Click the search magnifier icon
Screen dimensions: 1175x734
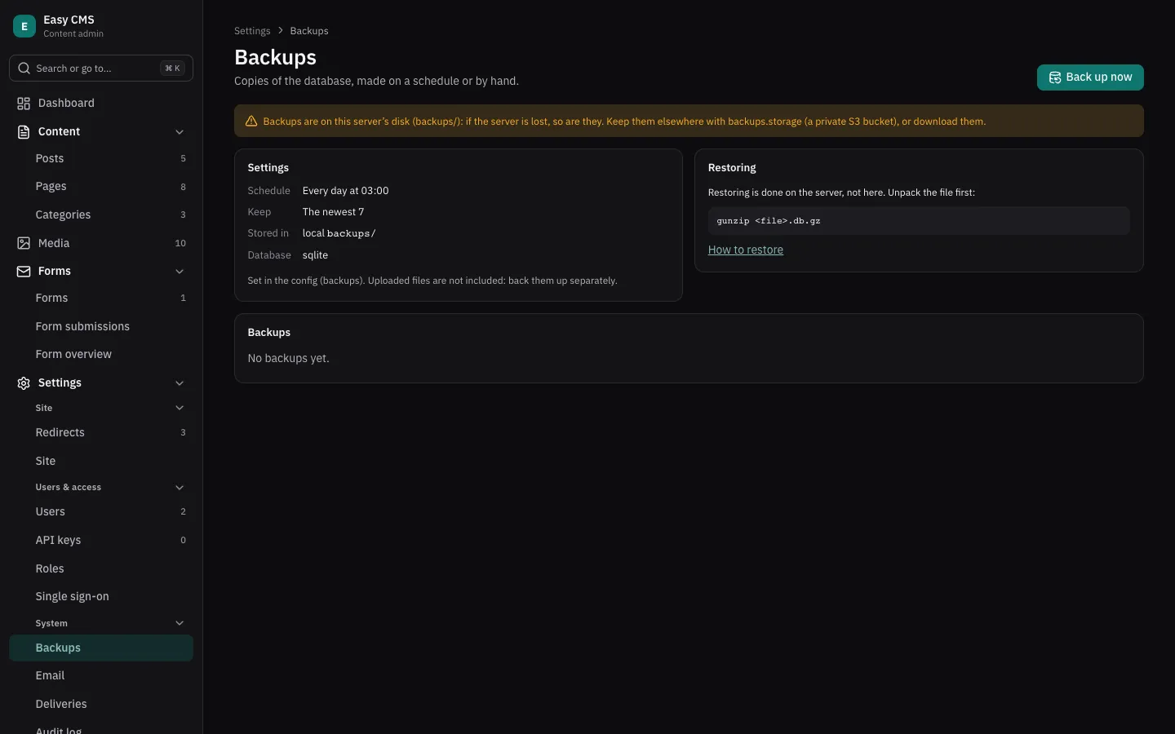(x=24, y=69)
